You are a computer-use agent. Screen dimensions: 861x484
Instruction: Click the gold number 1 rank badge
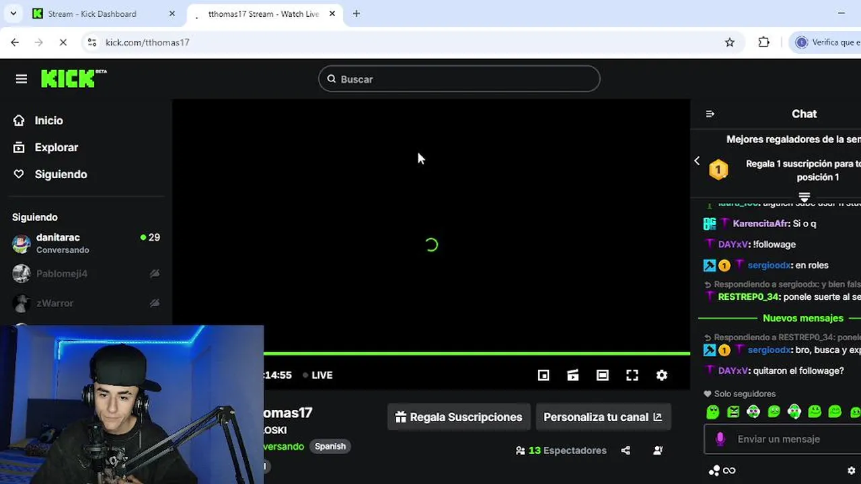718,169
